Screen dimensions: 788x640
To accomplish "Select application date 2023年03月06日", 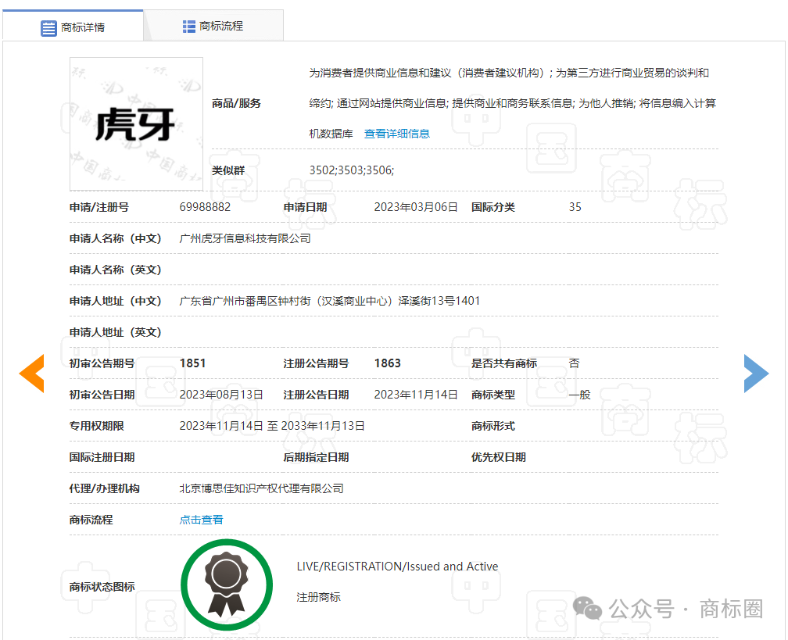I will 416,207.
